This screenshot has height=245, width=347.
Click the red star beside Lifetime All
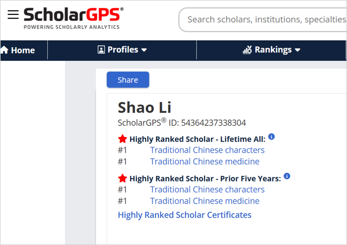coord(122,139)
